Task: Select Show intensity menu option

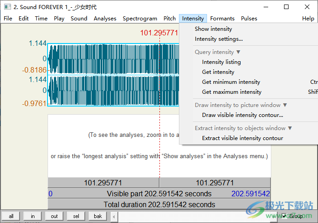Action: coord(213,29)
